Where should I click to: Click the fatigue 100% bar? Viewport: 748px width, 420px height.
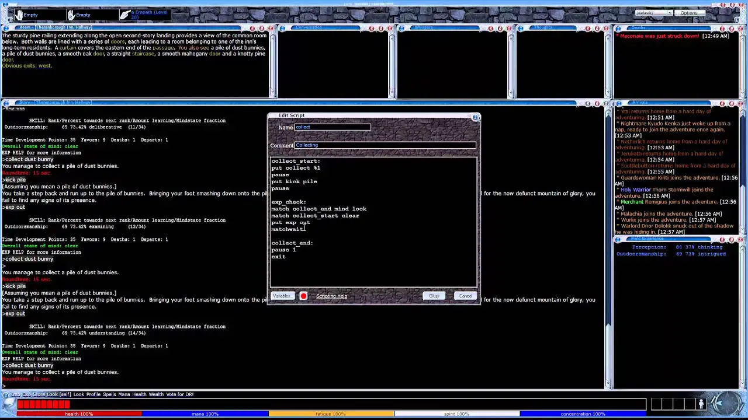[331, 414]
